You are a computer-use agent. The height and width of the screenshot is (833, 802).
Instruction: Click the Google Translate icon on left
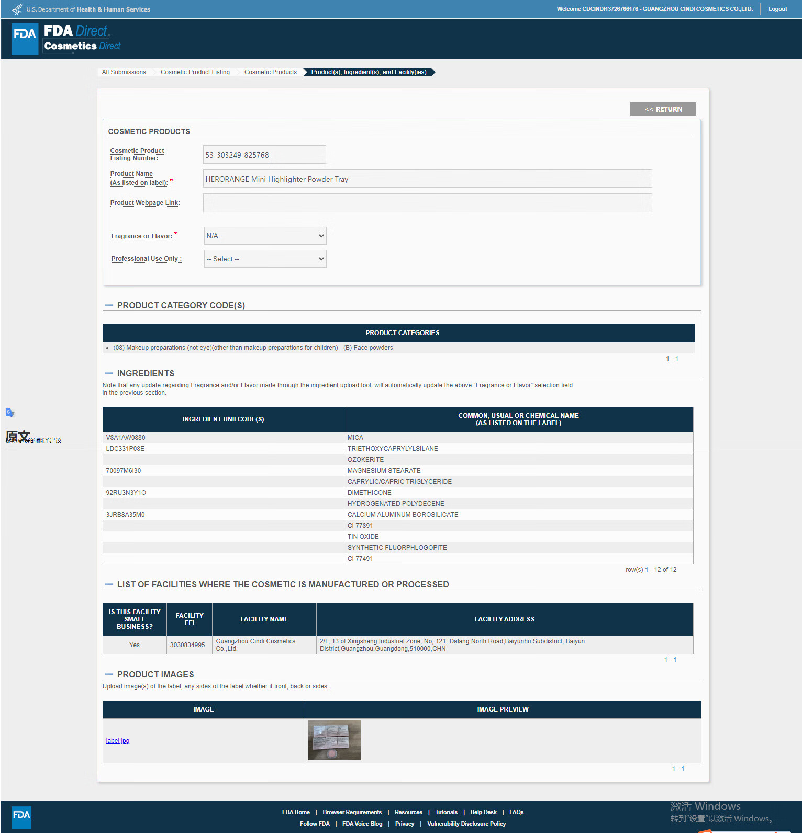pos(10,413)
